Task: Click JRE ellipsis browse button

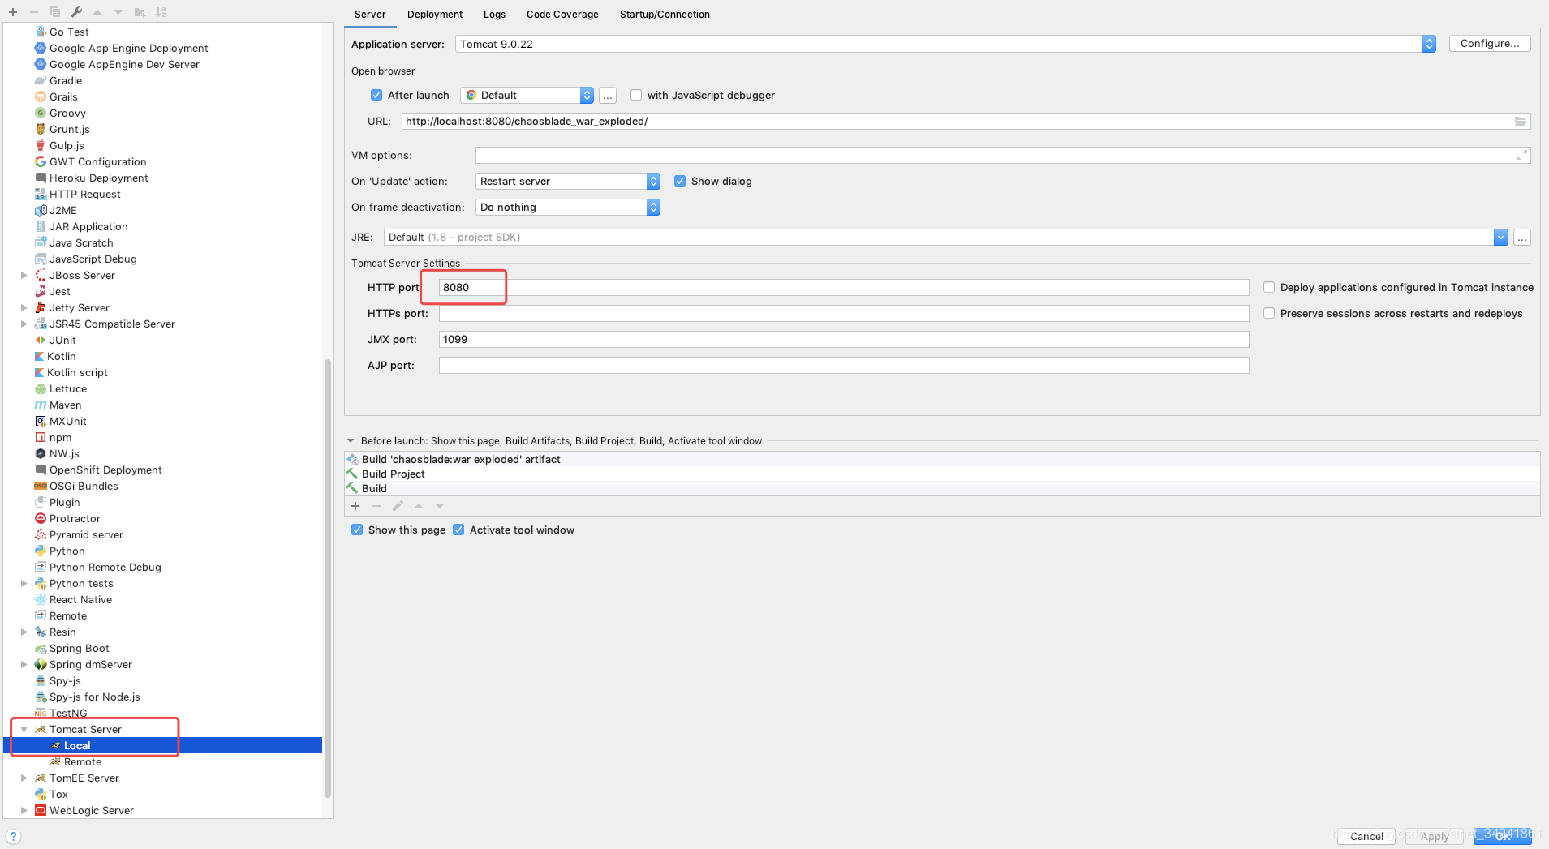Action: (x=1522, y=238)
